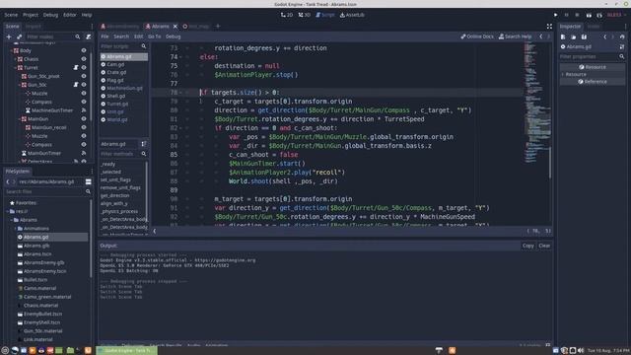Toggle visibility of Muzzle under MainGun_recoil

click(x=84, y=136)
